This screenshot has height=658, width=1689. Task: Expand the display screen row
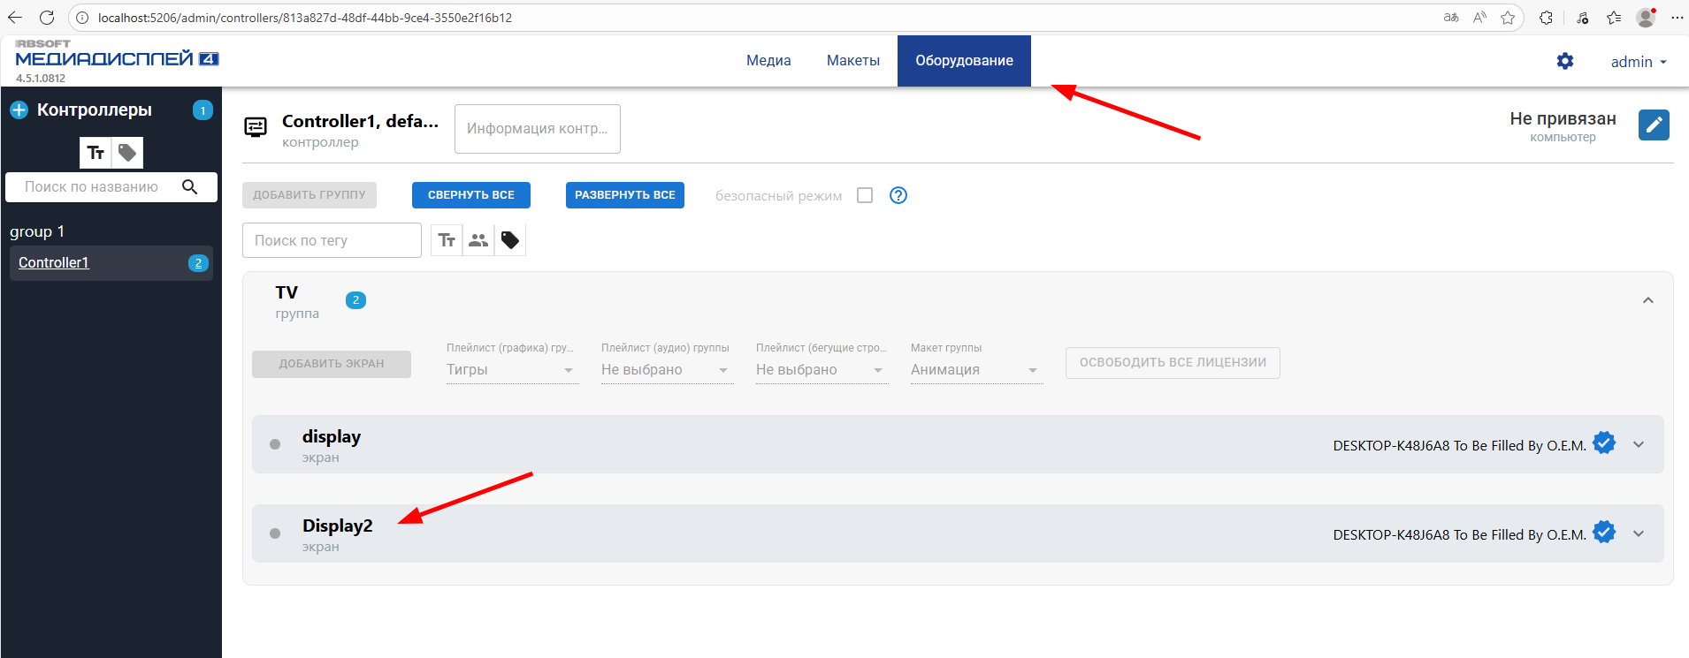coord(1639,444)
